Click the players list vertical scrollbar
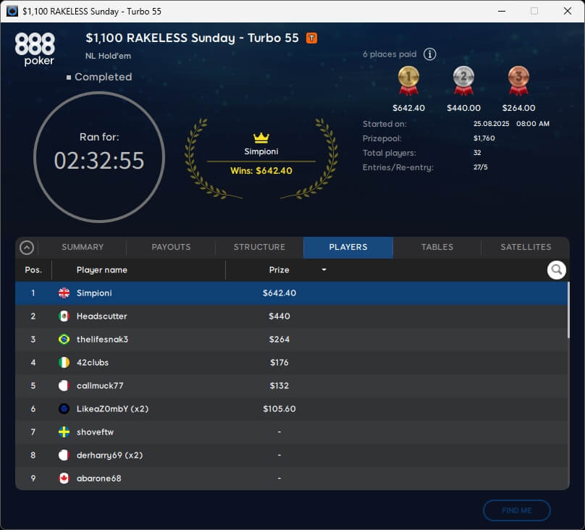 coord(568,311)
